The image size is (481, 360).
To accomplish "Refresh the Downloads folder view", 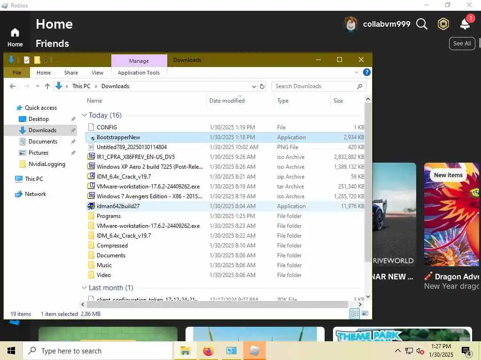I will (x=262, y=86).
